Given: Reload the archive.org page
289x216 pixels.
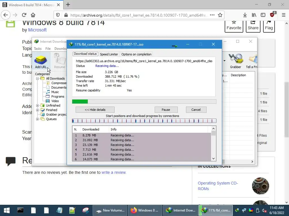Looking at the screenshot, I should (x=24, y=15).
